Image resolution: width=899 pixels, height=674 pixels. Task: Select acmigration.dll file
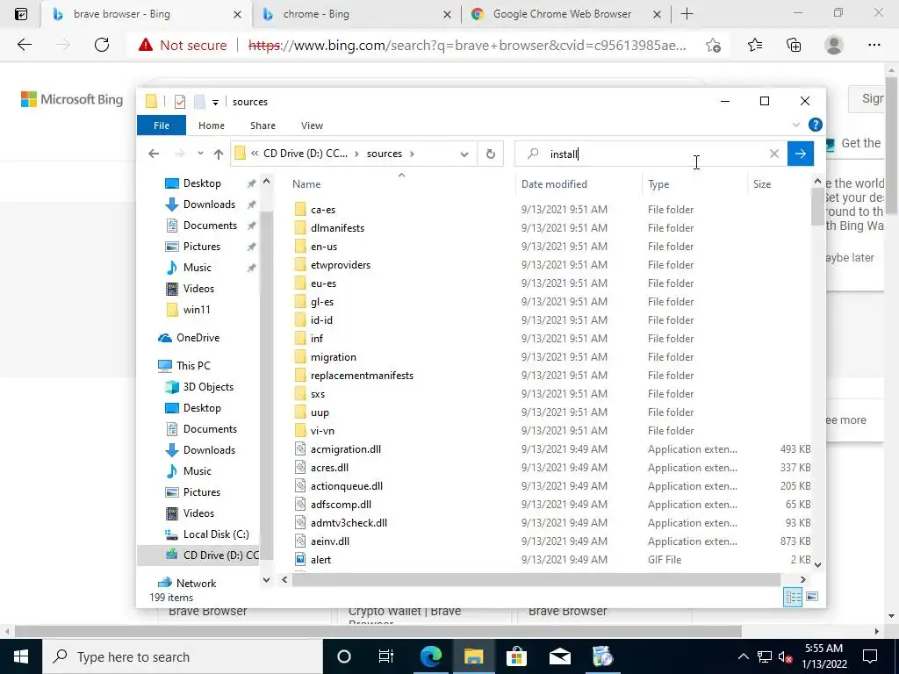(346, 449)
